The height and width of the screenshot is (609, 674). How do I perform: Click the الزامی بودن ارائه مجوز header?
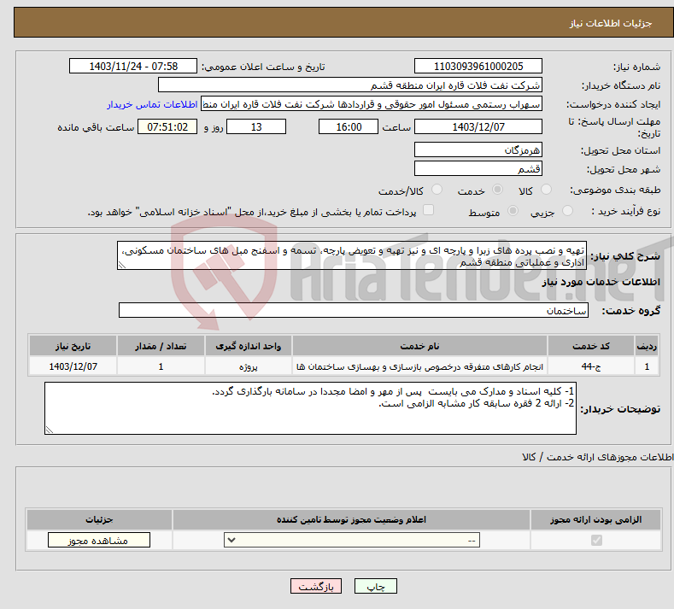coord(595,519)
